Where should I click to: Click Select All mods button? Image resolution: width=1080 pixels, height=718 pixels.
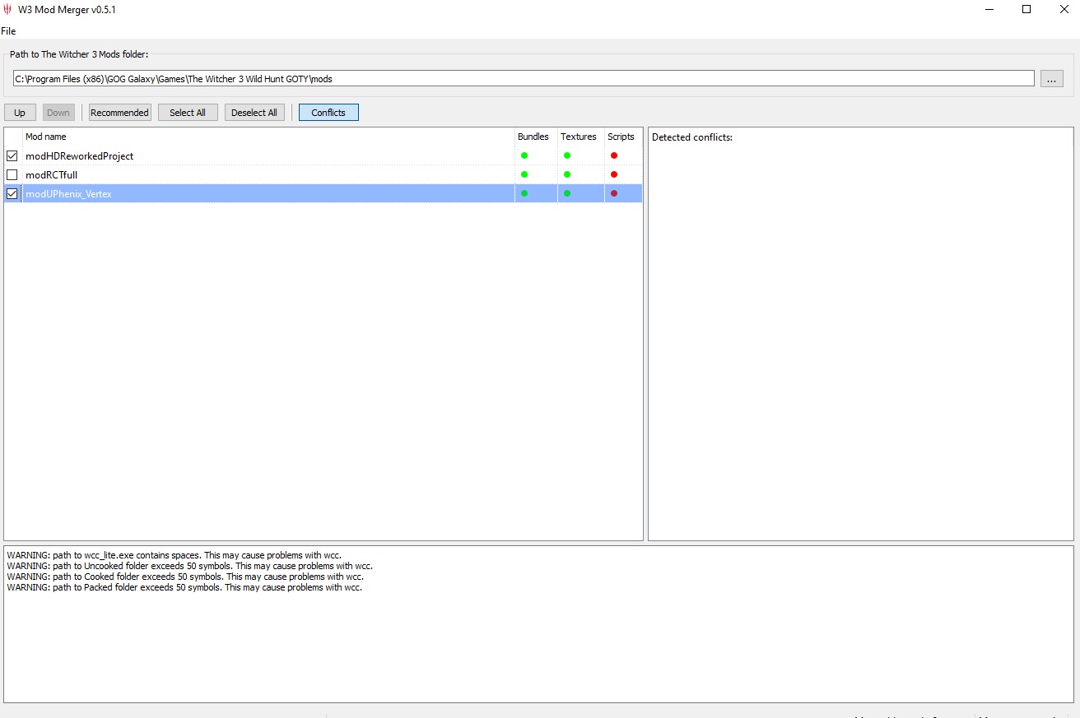click(x=188, y=113)
